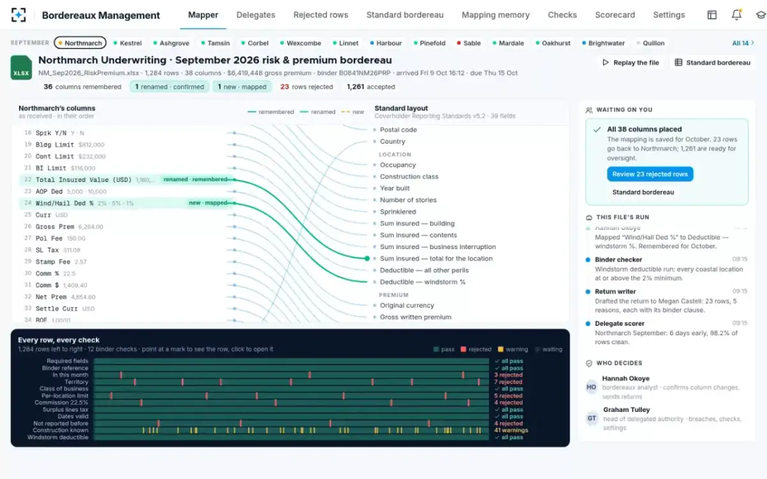This screenshot has width=767, height=479.
Task: Select the Kestrel coverholder chip
Action: click(x=127, y=43)
